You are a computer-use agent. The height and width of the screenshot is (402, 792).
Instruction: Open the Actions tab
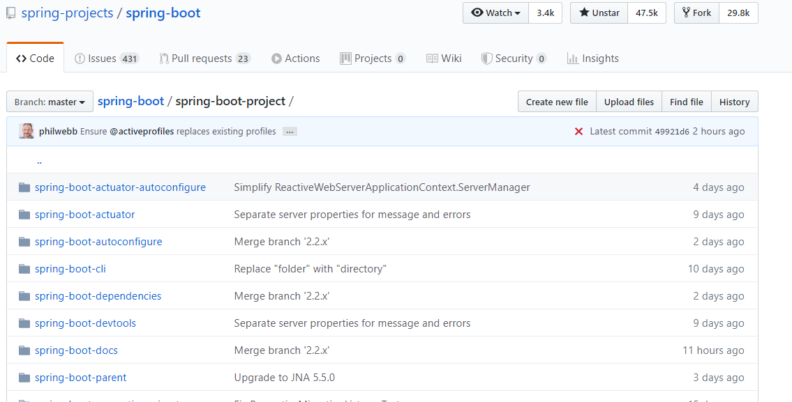tap(295, 58)
